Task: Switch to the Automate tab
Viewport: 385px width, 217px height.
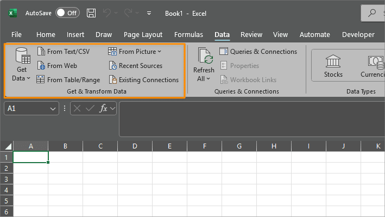Action: point(315,35)
